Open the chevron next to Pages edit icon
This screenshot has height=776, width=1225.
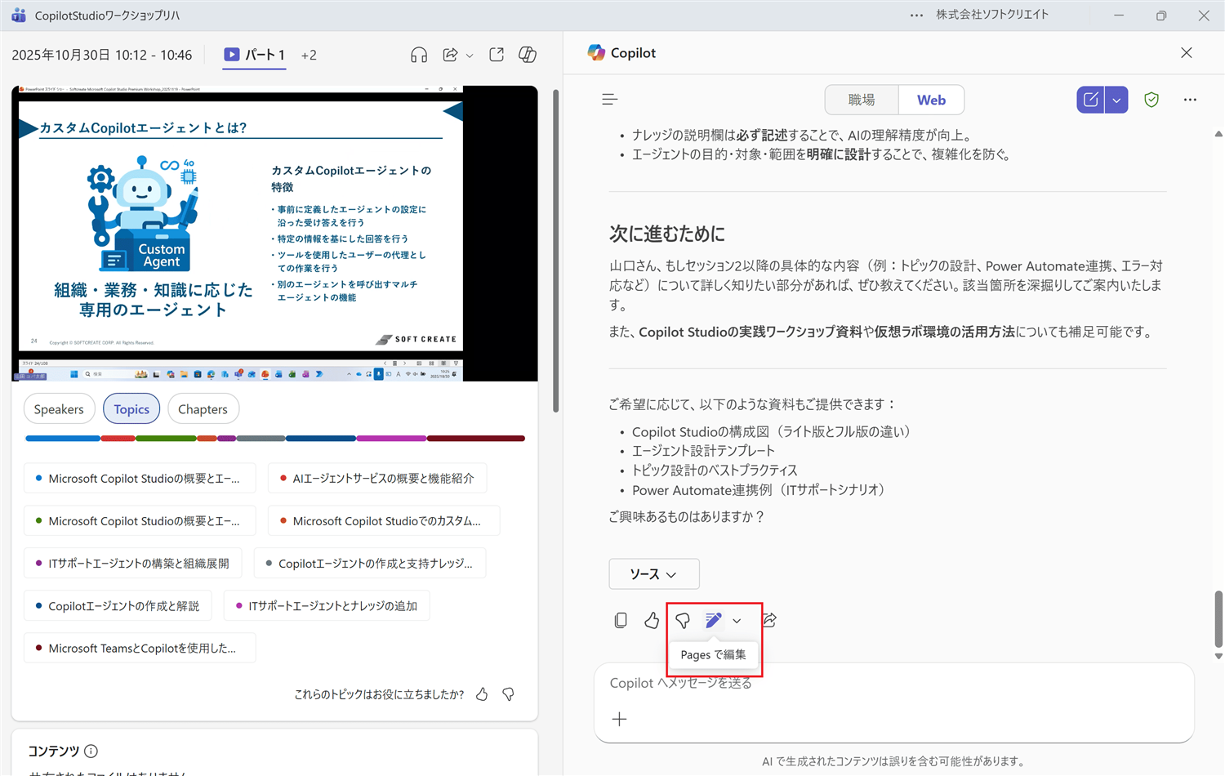click(x=737, y=620)
